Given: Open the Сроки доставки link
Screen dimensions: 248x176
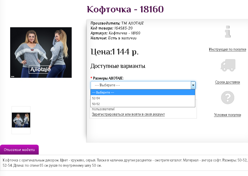Looking at the screenshot, I should coord(227,82).
